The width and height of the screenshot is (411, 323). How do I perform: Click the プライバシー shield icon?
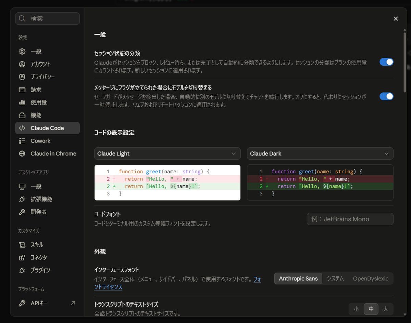click(x=22, y=77)
